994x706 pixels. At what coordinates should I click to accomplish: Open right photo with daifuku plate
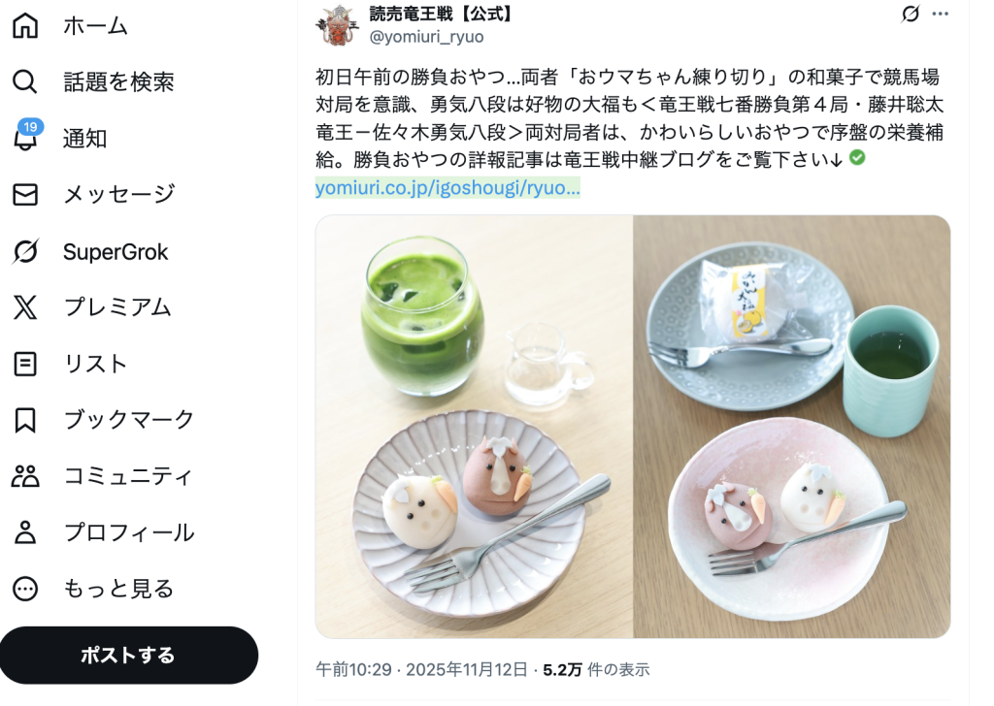pos(792,426)
